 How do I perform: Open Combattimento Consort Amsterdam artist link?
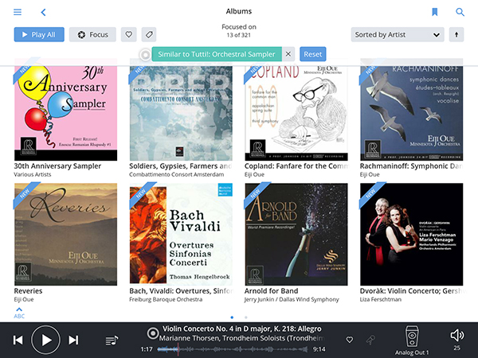point(177,175)
